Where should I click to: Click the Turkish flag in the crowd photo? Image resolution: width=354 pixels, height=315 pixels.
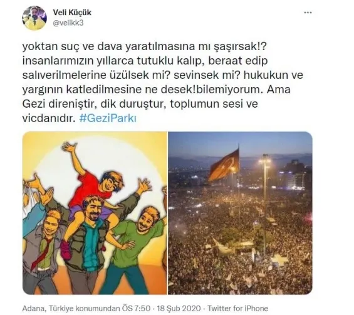coord(224,165)
